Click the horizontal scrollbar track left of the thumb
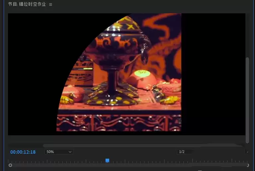This screenshot has width=255, height=171. pos(25,145)
